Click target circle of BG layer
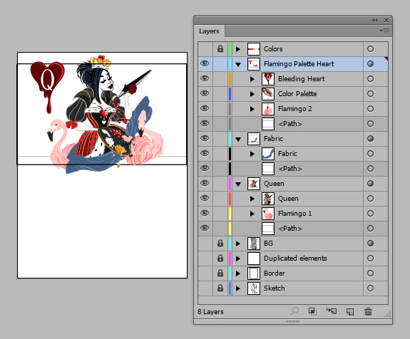 [x=370, y=244]
